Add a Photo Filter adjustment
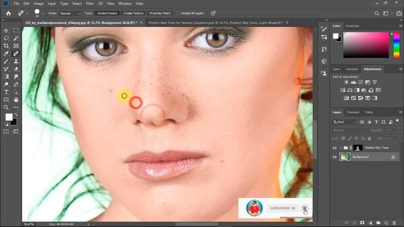Viewport: 404px width, 227px height. pos(364,90)
